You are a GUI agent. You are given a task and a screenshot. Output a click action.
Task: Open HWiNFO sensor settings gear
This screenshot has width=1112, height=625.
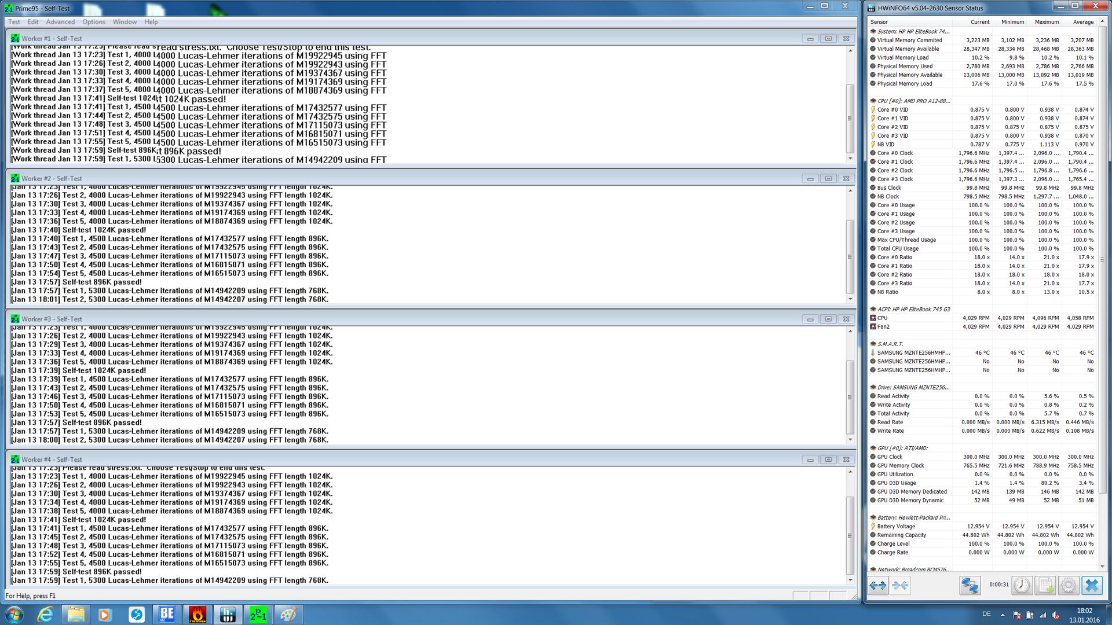point(1069,585)
